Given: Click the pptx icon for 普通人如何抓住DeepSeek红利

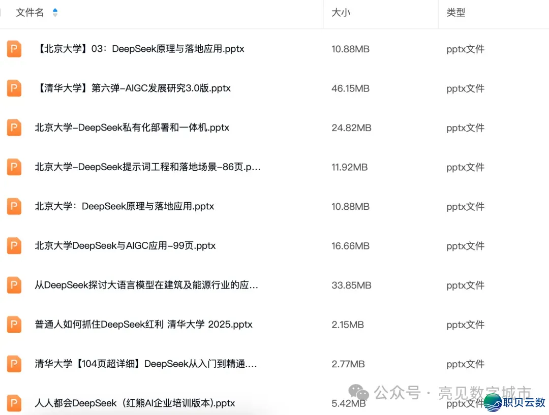Looking at the screenshot, I should (14, 325).
